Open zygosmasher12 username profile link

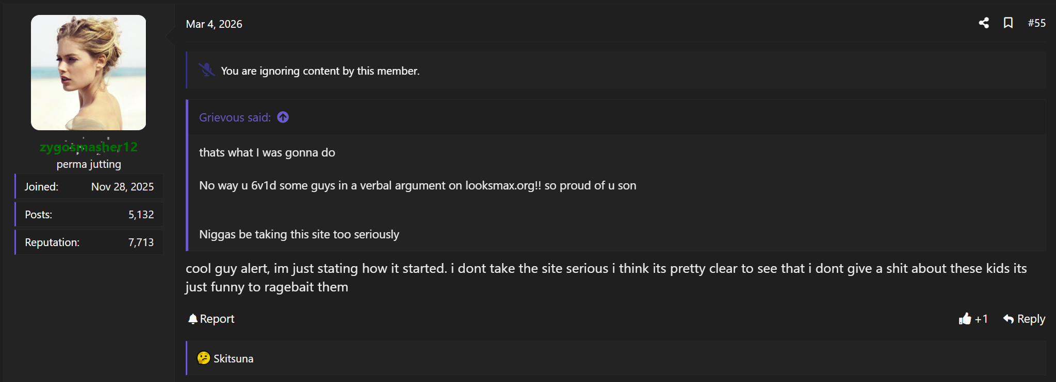point(88,147)
